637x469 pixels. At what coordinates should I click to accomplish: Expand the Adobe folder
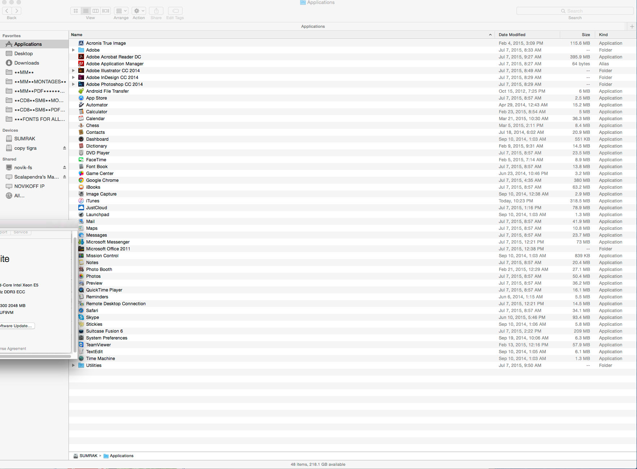tap(74, 50)
